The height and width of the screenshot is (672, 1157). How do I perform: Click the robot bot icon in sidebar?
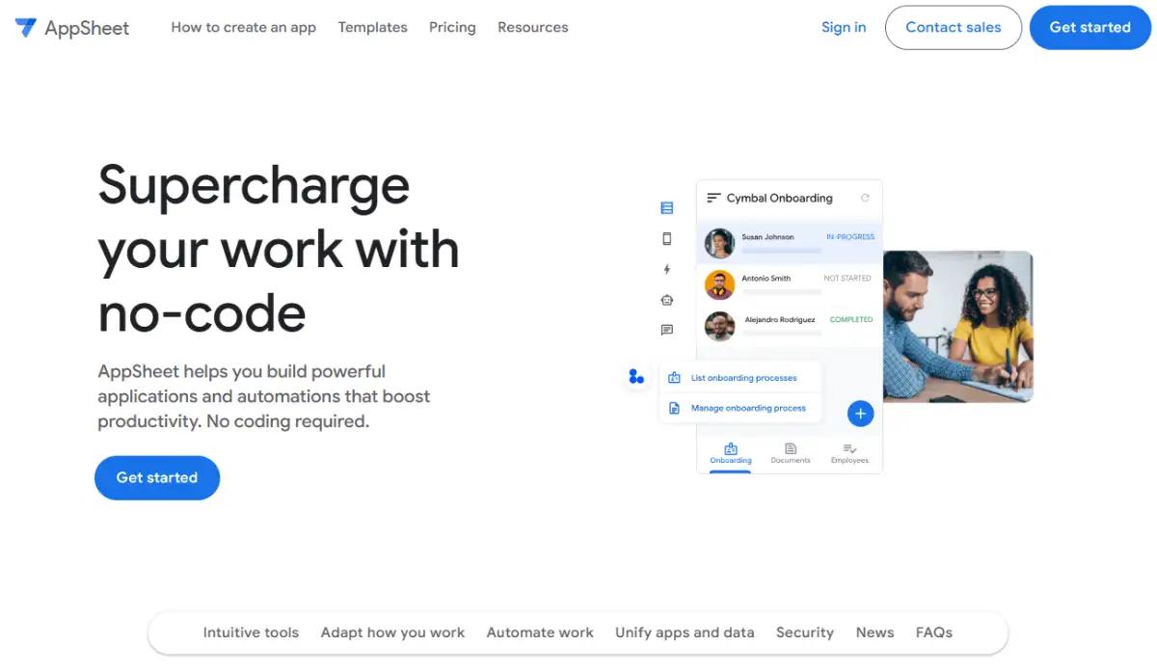pos(666,300)
